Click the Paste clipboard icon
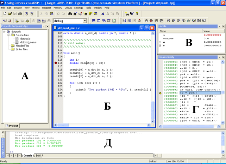The height and width of the screenshot is (164, 226). (52, 14)
